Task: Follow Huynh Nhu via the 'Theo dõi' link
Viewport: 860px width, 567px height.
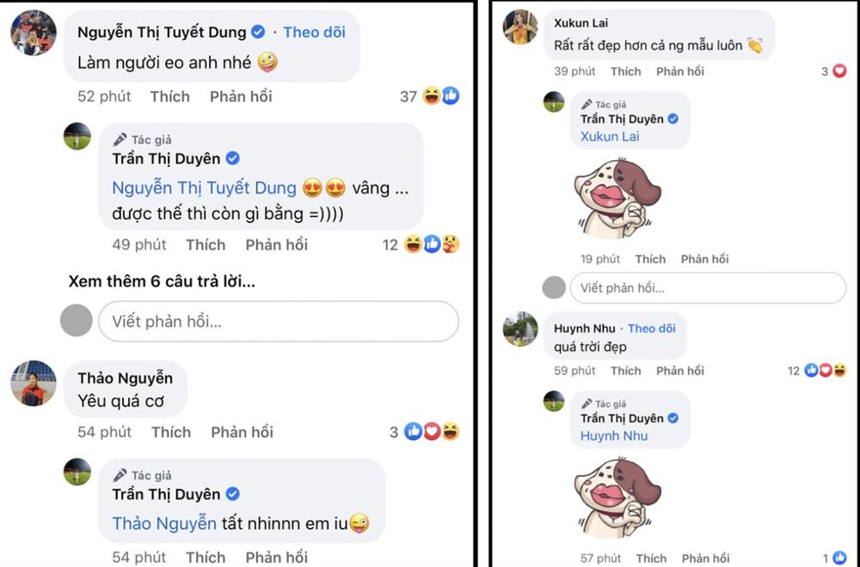Action: coord(654,327)
